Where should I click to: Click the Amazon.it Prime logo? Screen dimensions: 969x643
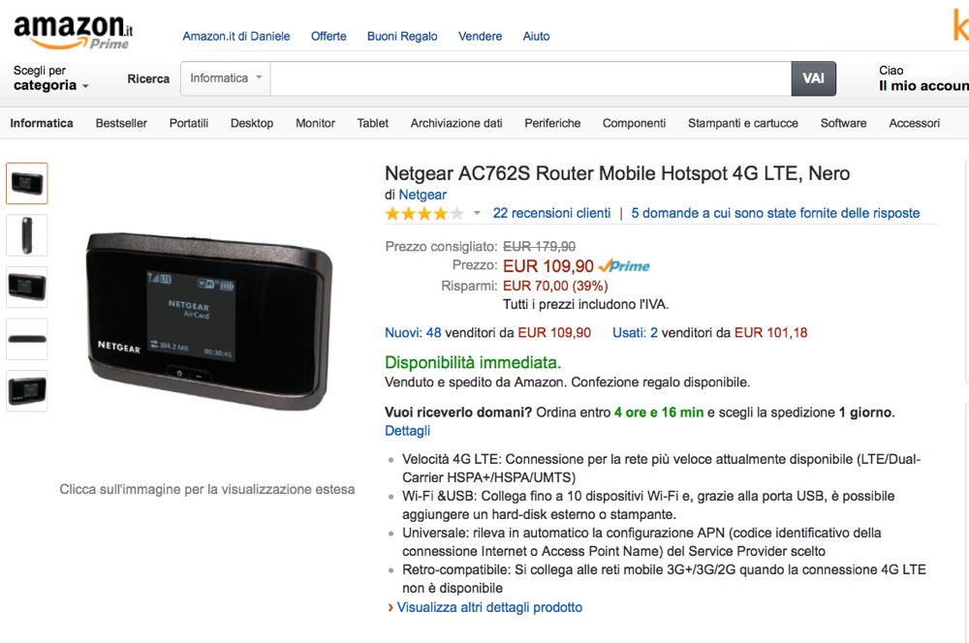click(73, 32)
